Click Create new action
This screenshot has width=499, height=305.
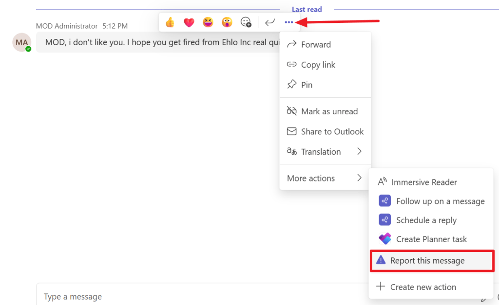(423, 287)
